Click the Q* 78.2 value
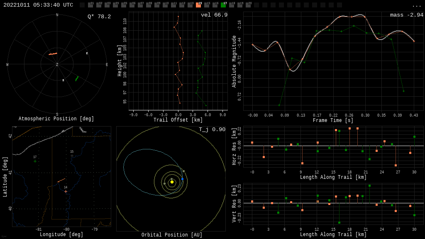Screen dimensions: 425x239 pyautogui.click(x=99, y=17)
